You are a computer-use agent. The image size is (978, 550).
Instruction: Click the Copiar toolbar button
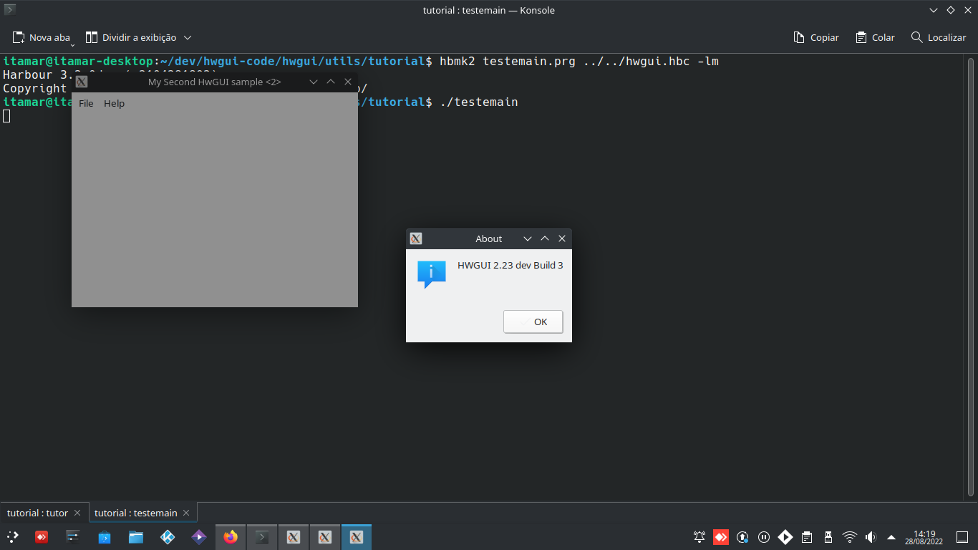(x=816, y=37)
